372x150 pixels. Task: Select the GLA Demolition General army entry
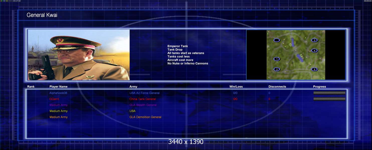[x=145, y=117]
